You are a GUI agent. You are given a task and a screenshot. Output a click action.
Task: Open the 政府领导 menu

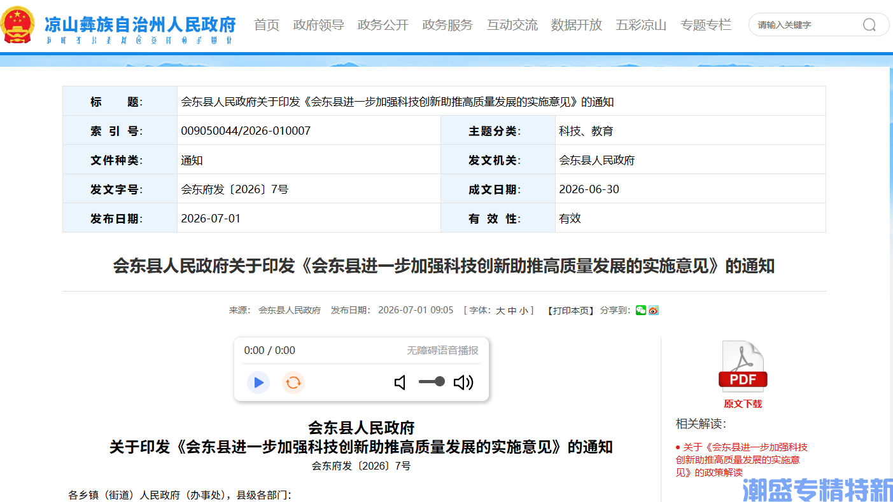318,25
